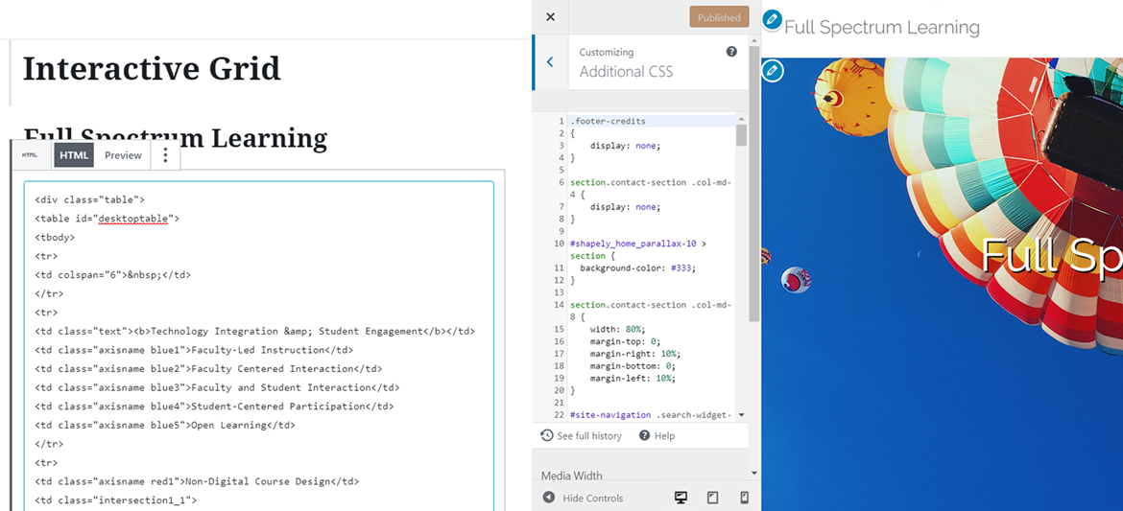
Task: Switch preview to mobile phone view
Action: 744,498
